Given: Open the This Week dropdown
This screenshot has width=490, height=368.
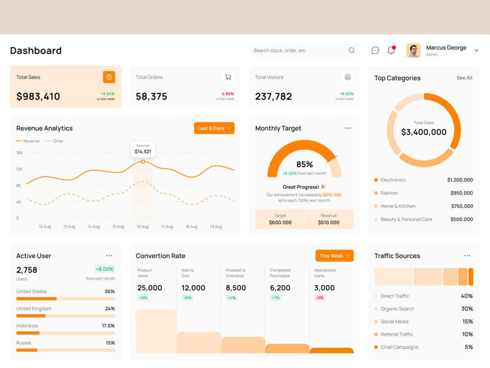Looking at the screenshot, I should point(334,255).
